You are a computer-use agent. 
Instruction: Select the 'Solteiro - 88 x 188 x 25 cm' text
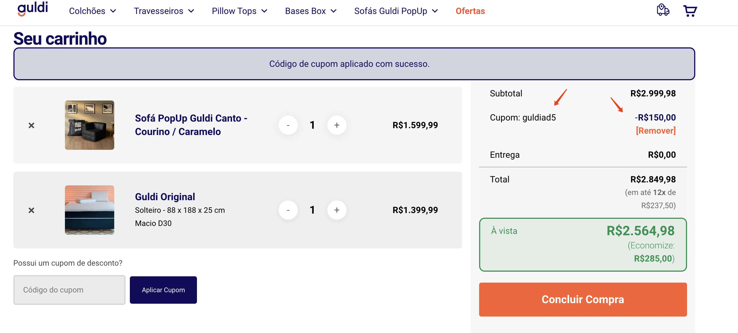click(180, 210)
